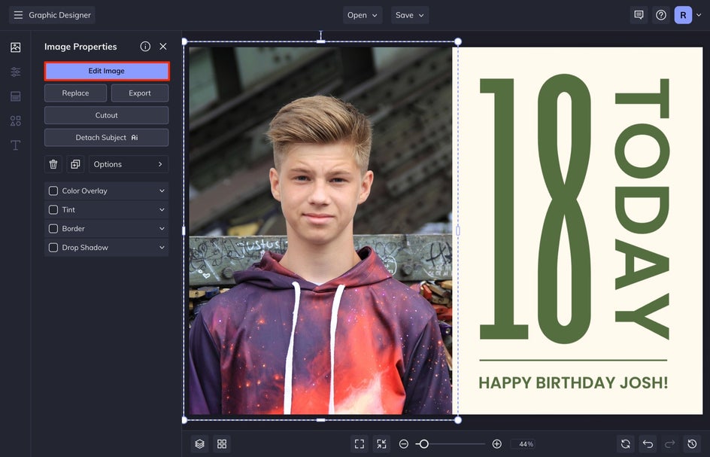The height and width of the screenshot is (457, 710).
Task: Click the right-middle edge handle of image
Action: tap(458, 231)
